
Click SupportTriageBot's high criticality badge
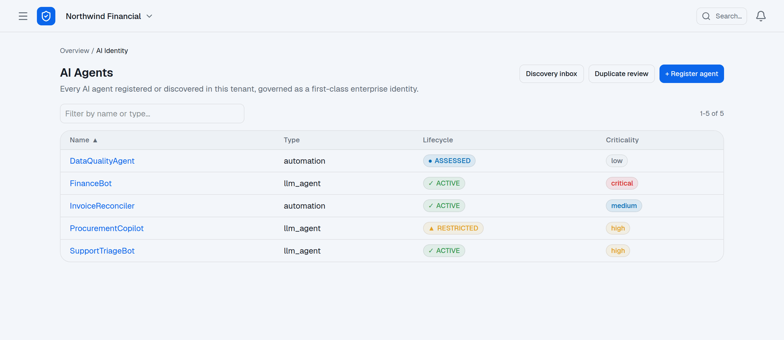(617, 251)
